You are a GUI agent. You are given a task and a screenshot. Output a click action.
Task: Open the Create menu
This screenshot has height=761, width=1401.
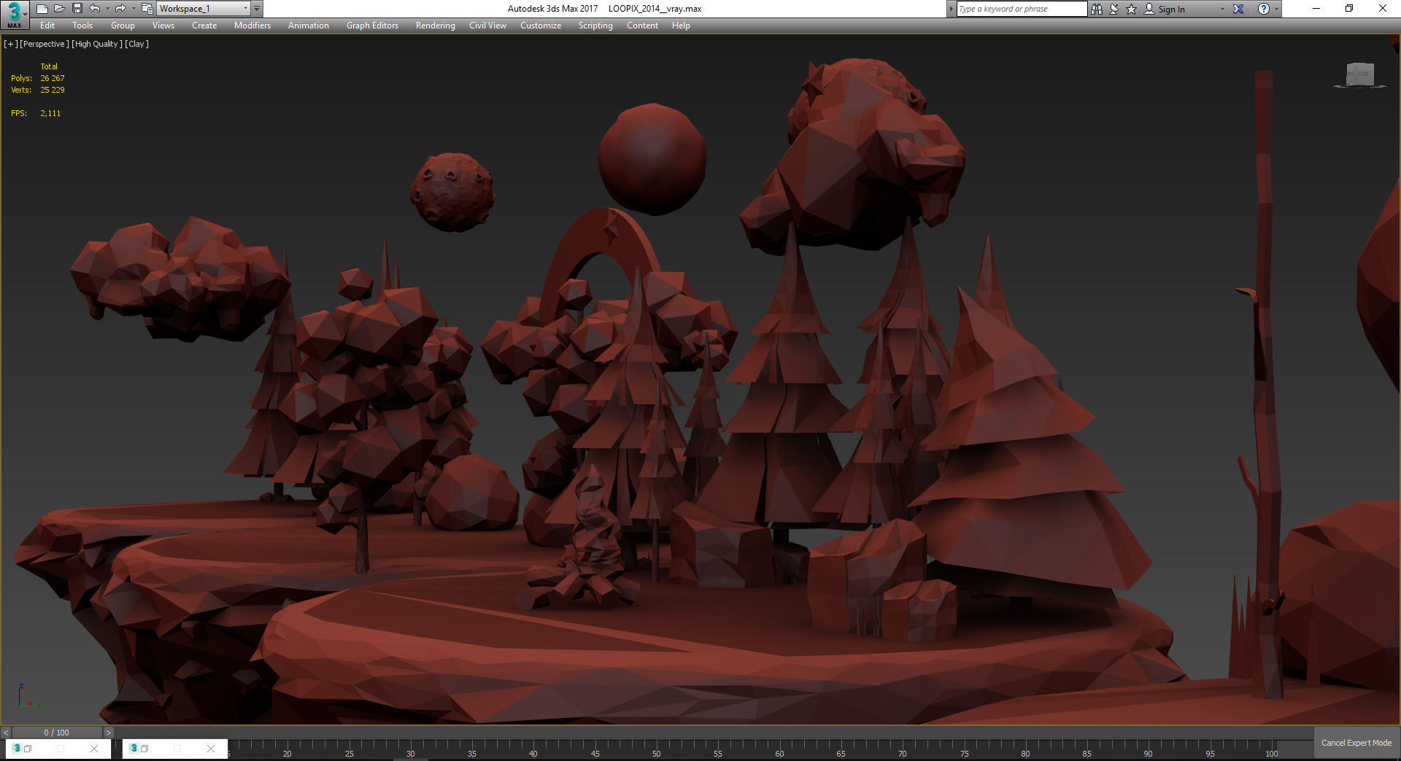[x=204, y=26]
